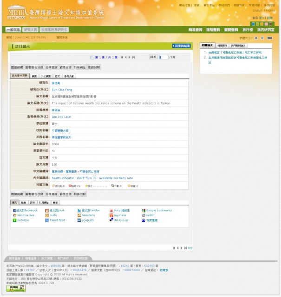Click the top link at page bottom
281x297 pixels.
[x=190, y=248]
